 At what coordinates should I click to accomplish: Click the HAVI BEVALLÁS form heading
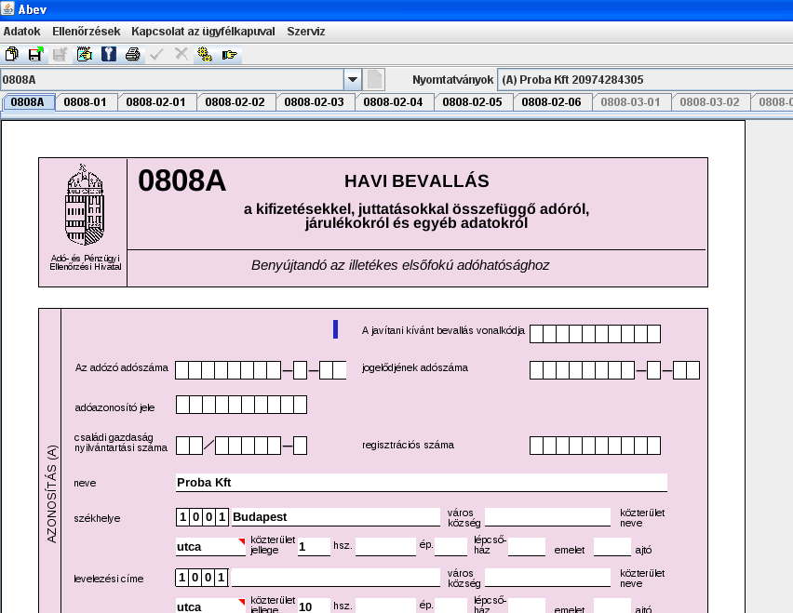[x=417, y=180]
